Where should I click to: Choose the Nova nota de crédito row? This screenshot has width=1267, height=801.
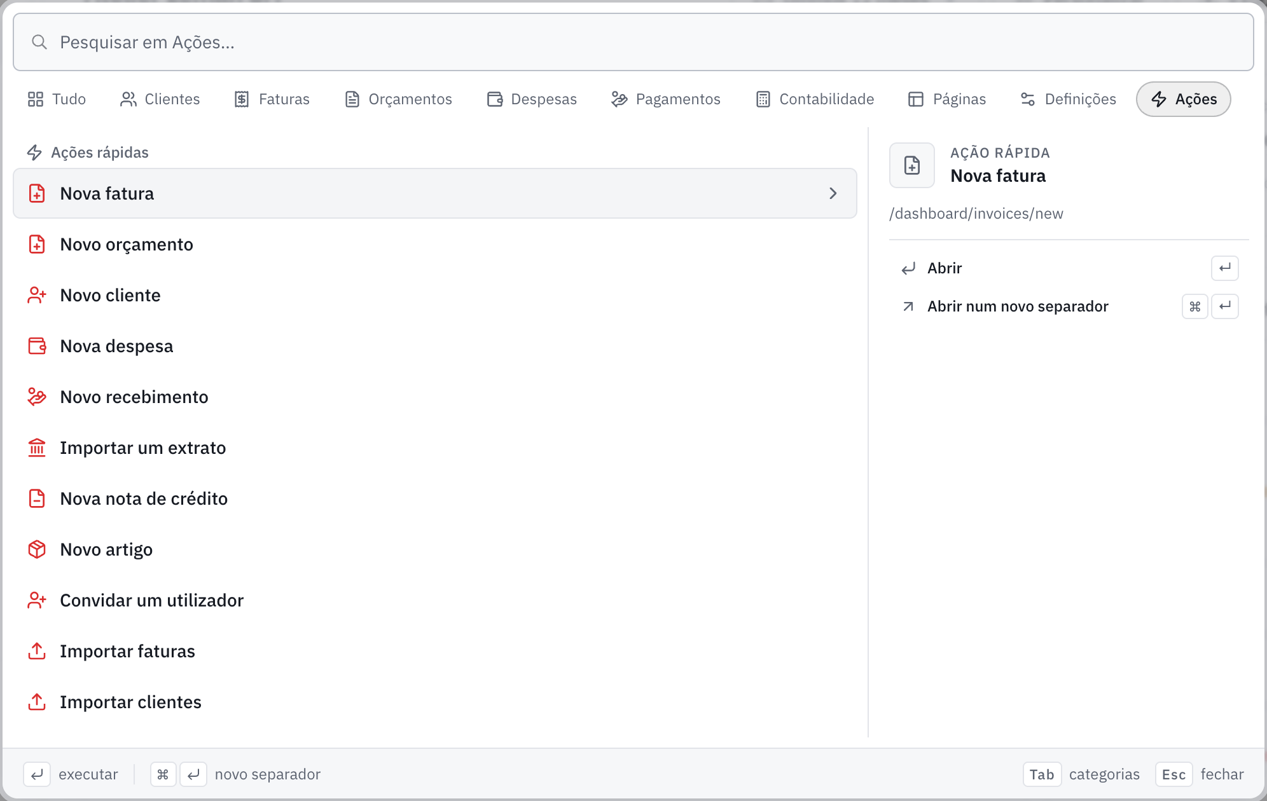pyautogui.click(x=435, y=498)
